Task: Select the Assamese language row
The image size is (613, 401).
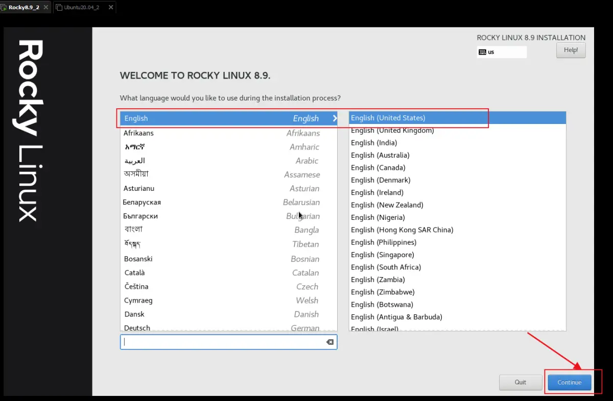Action: 229,174
